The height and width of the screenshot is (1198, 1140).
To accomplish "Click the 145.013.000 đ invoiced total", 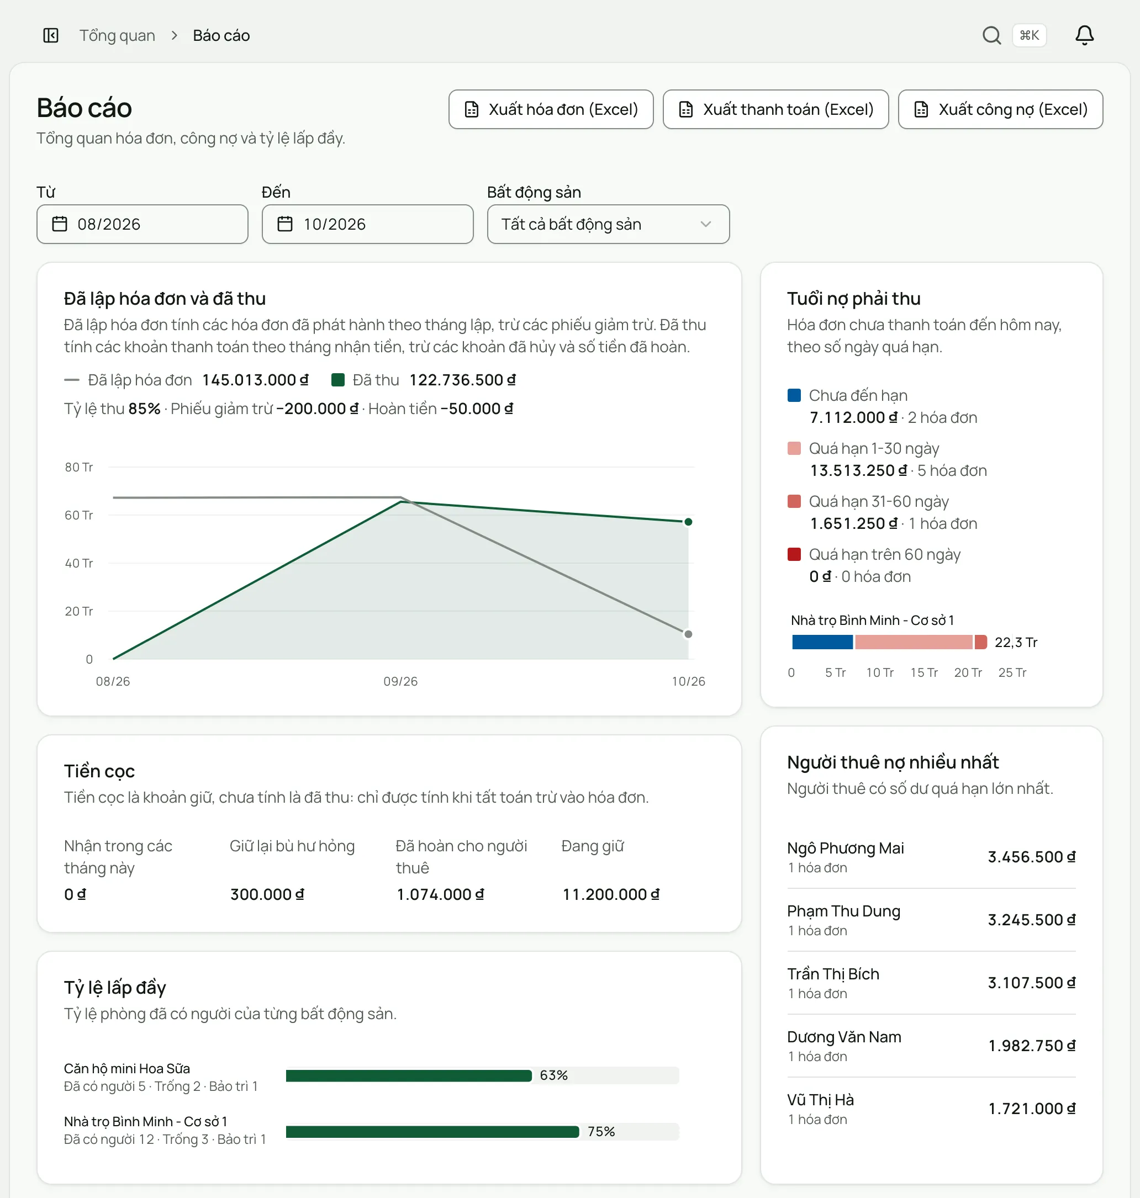I will (x=255, y=380).
